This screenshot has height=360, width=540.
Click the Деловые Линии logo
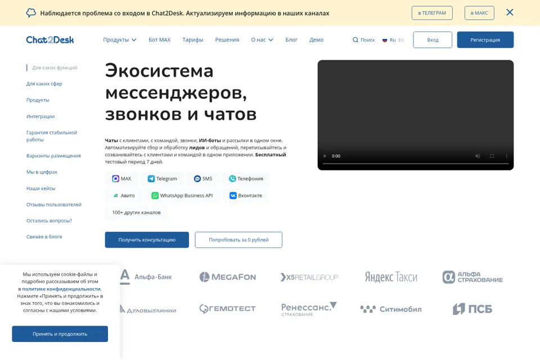[x=148, y=309]
